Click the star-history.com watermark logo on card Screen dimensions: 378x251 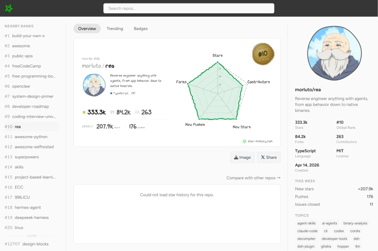click(x=244, y=142)
